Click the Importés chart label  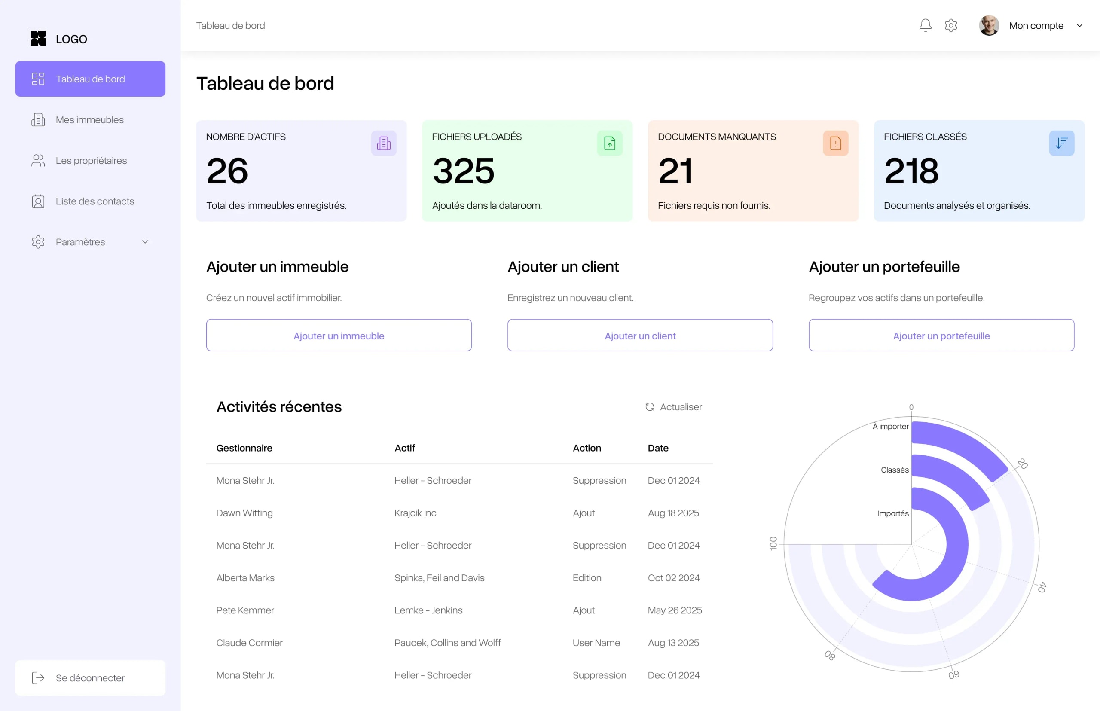[x=893, y=513]
